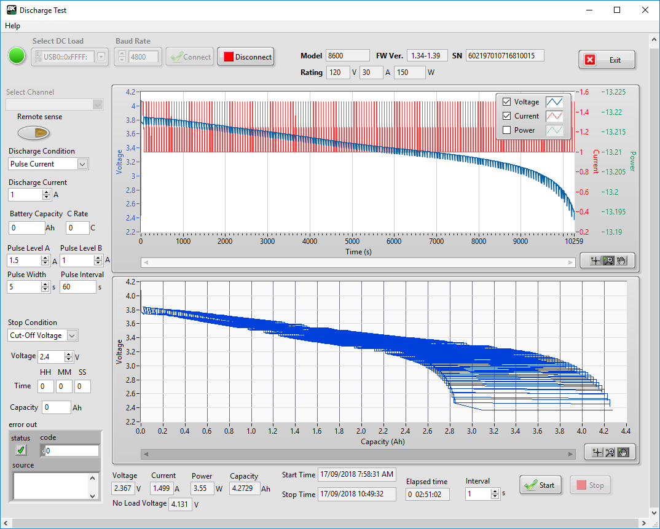Screen dimensions: 660x529
Task: Uncheck the Voltage plot checkbox
Action: click(x=506, y=102)
